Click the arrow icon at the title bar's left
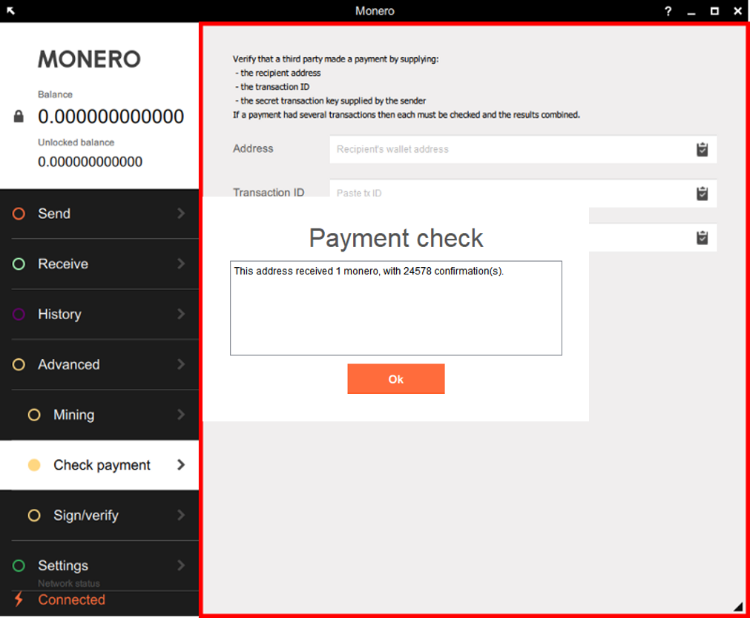Screen dimensions: 750x618 (x=11, y=10)
